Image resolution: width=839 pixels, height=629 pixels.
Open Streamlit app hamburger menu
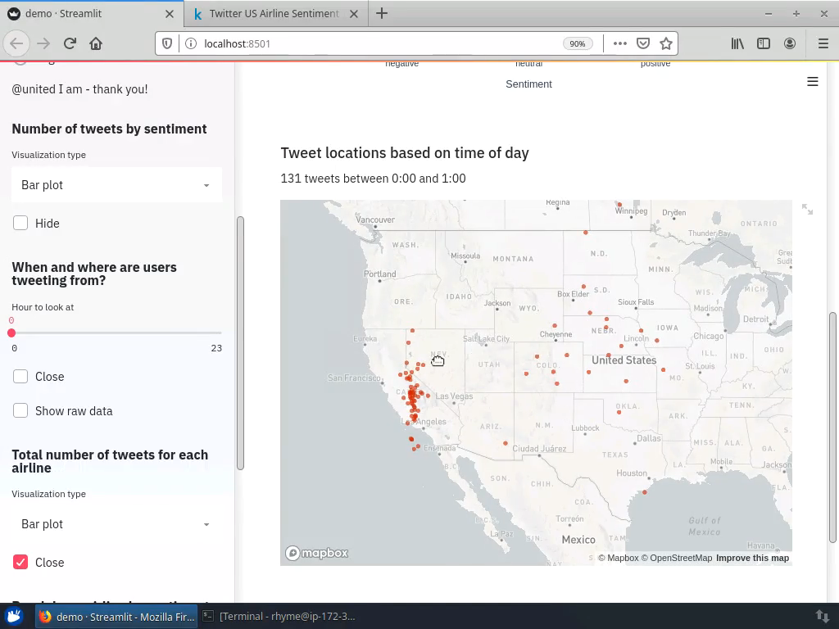click(x=812, y=81)
